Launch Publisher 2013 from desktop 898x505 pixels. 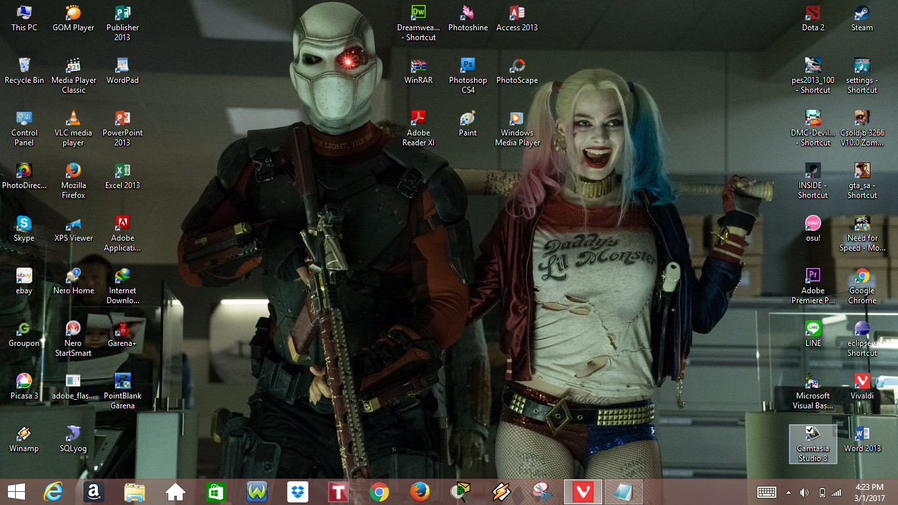[x=123, y=23]
